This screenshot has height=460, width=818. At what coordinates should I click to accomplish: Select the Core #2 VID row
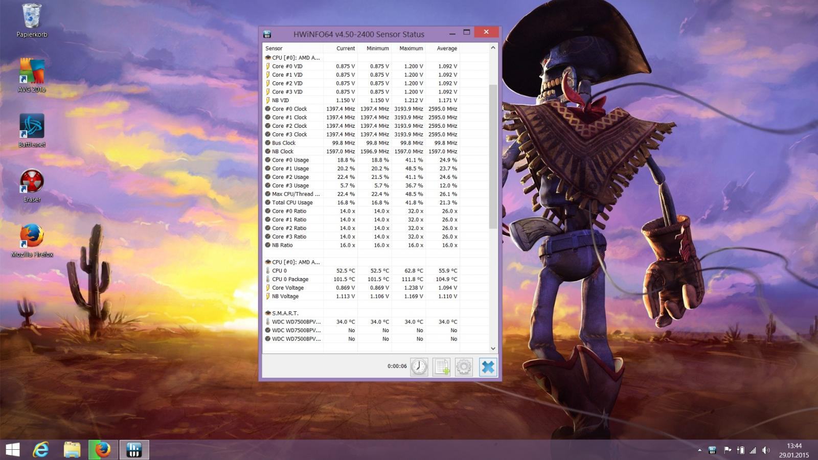(x=361, y=83)
